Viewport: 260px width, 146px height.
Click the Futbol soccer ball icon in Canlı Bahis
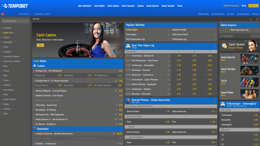[35, 66]
